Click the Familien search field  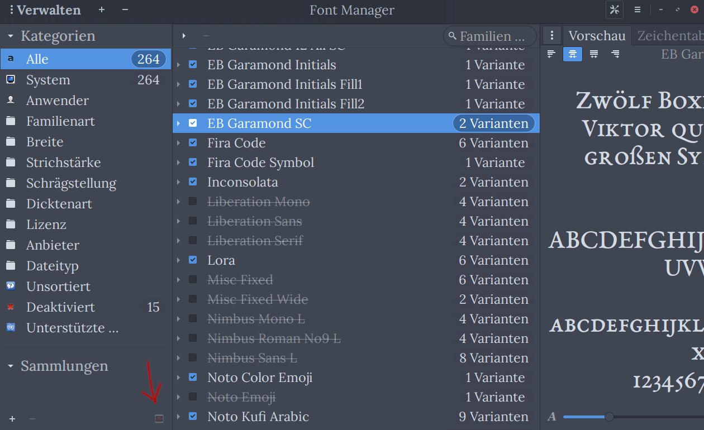[x=489, y=36]
